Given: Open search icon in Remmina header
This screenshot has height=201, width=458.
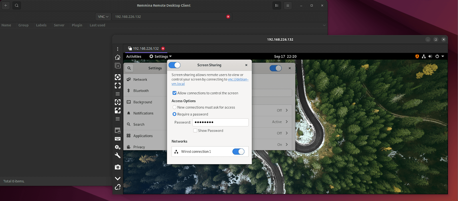Looking at the screenshot, I should click(17, 5).
